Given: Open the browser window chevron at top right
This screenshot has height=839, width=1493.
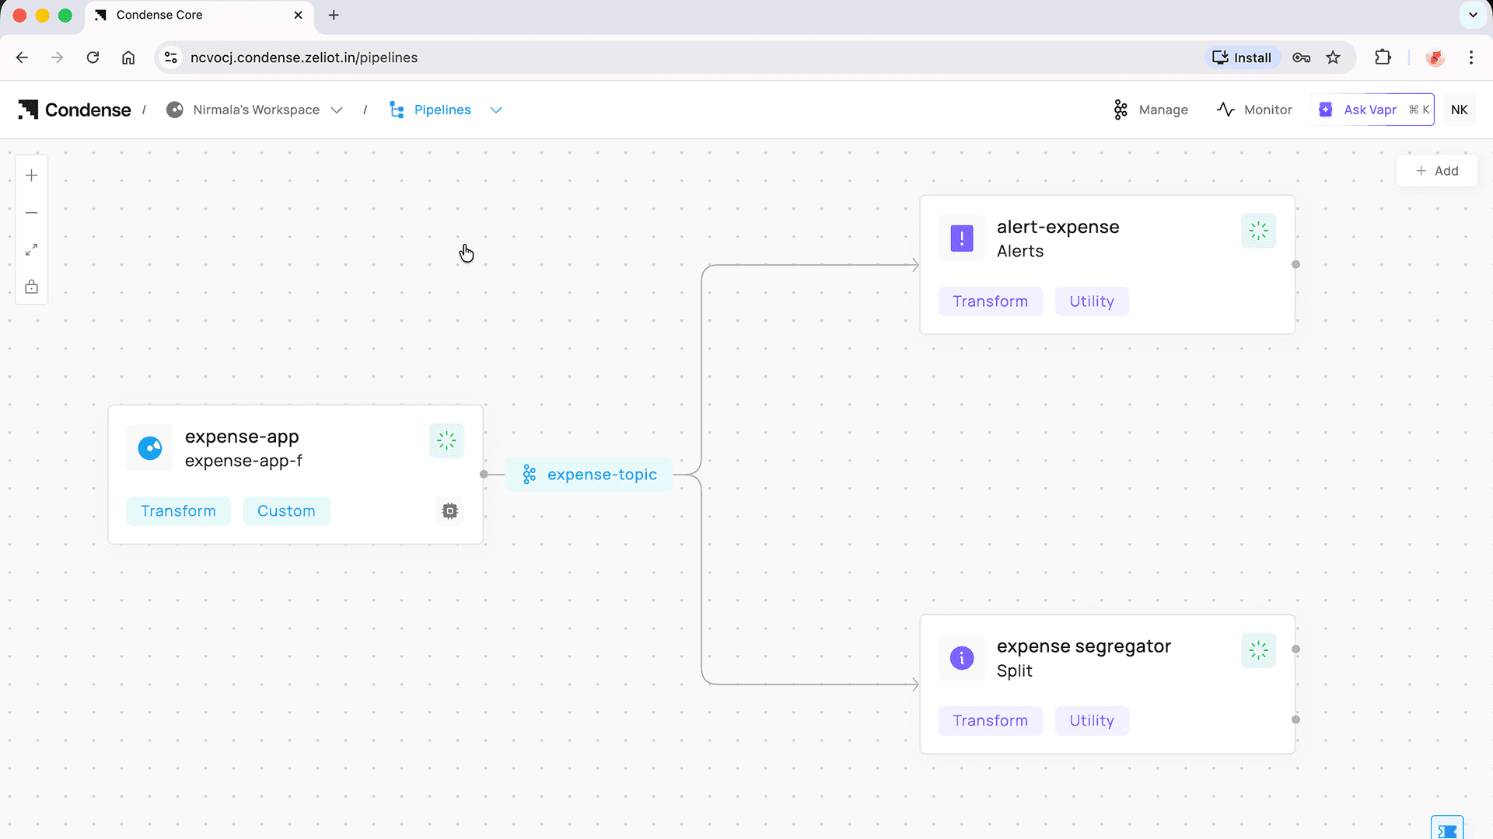Looking at the screenshot, I should click(x=1474, y=15).
